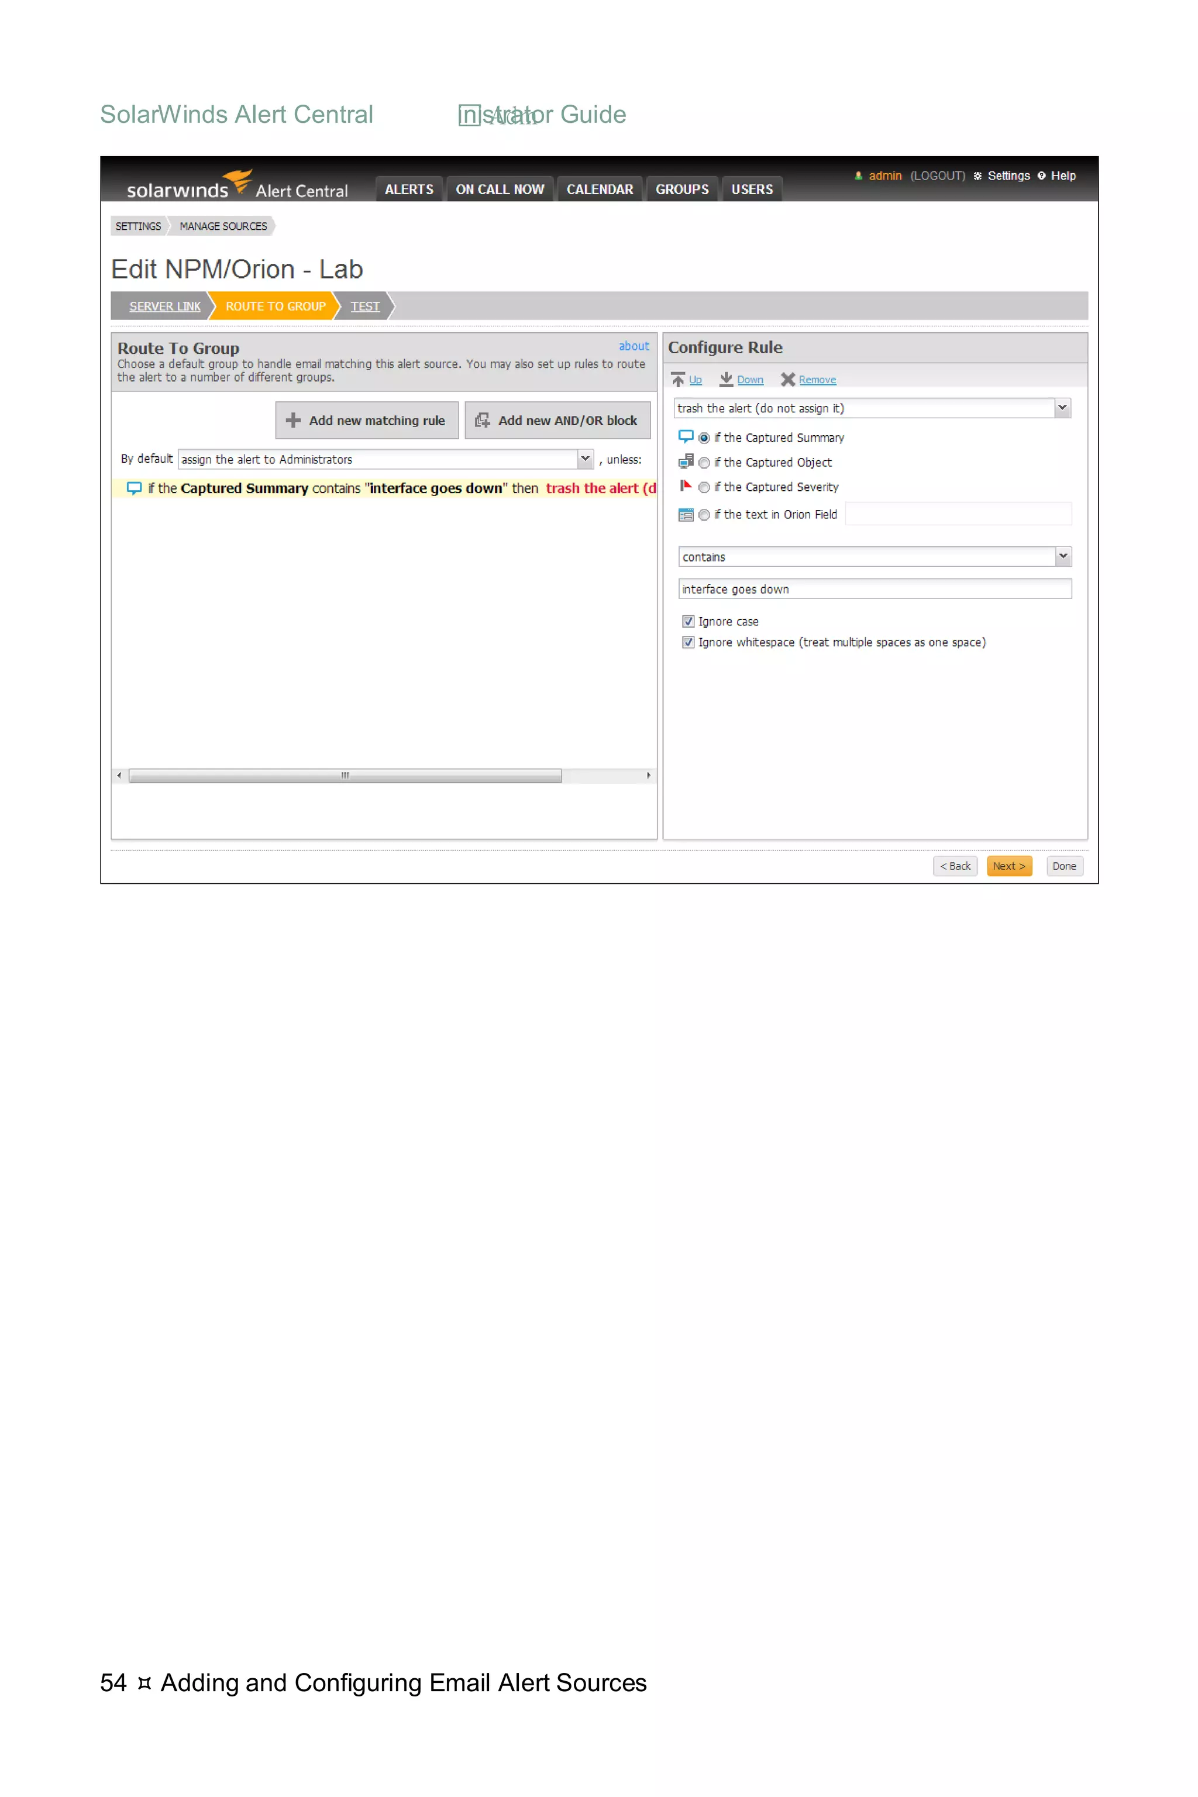Click the horizontal scrollbar thumb in rules list
Screen dimensions: 1198x1797
(345, 776)
